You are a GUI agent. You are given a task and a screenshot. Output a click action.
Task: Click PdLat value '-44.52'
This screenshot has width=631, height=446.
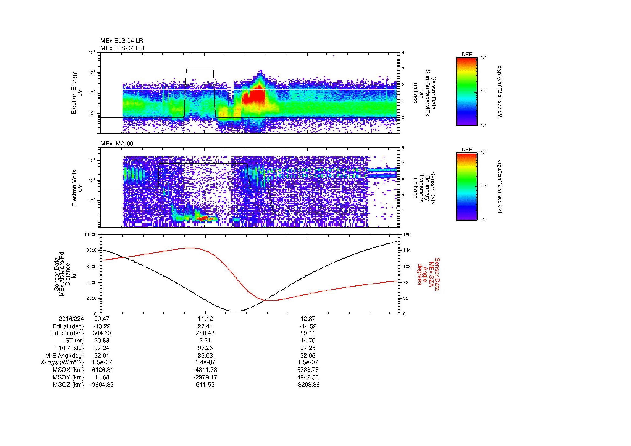[308, 326]
